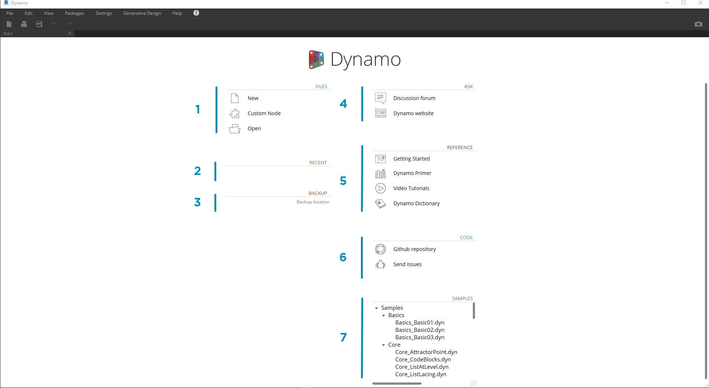This screenshot has height=388, width=709.
Task: Click the Video Tutorials play icon
Action: (x=380, y=188)
